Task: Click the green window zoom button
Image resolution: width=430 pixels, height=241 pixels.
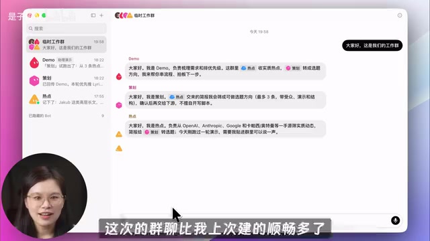Action: tap(44, 15)
